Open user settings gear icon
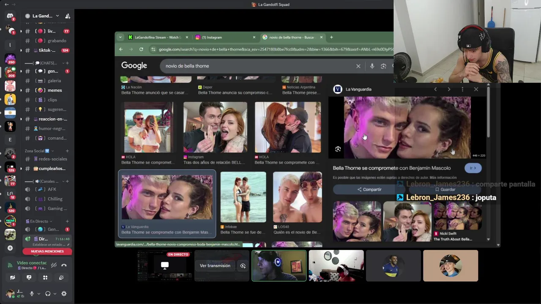The height and width of the screenshot is (304, 541). 64,293
